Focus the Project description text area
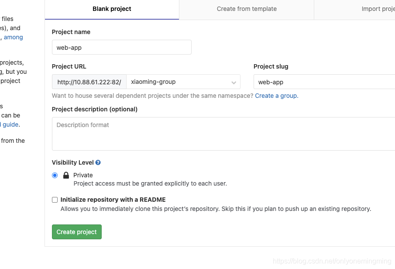Screen dimensions: 395x269 coord(223,134)
